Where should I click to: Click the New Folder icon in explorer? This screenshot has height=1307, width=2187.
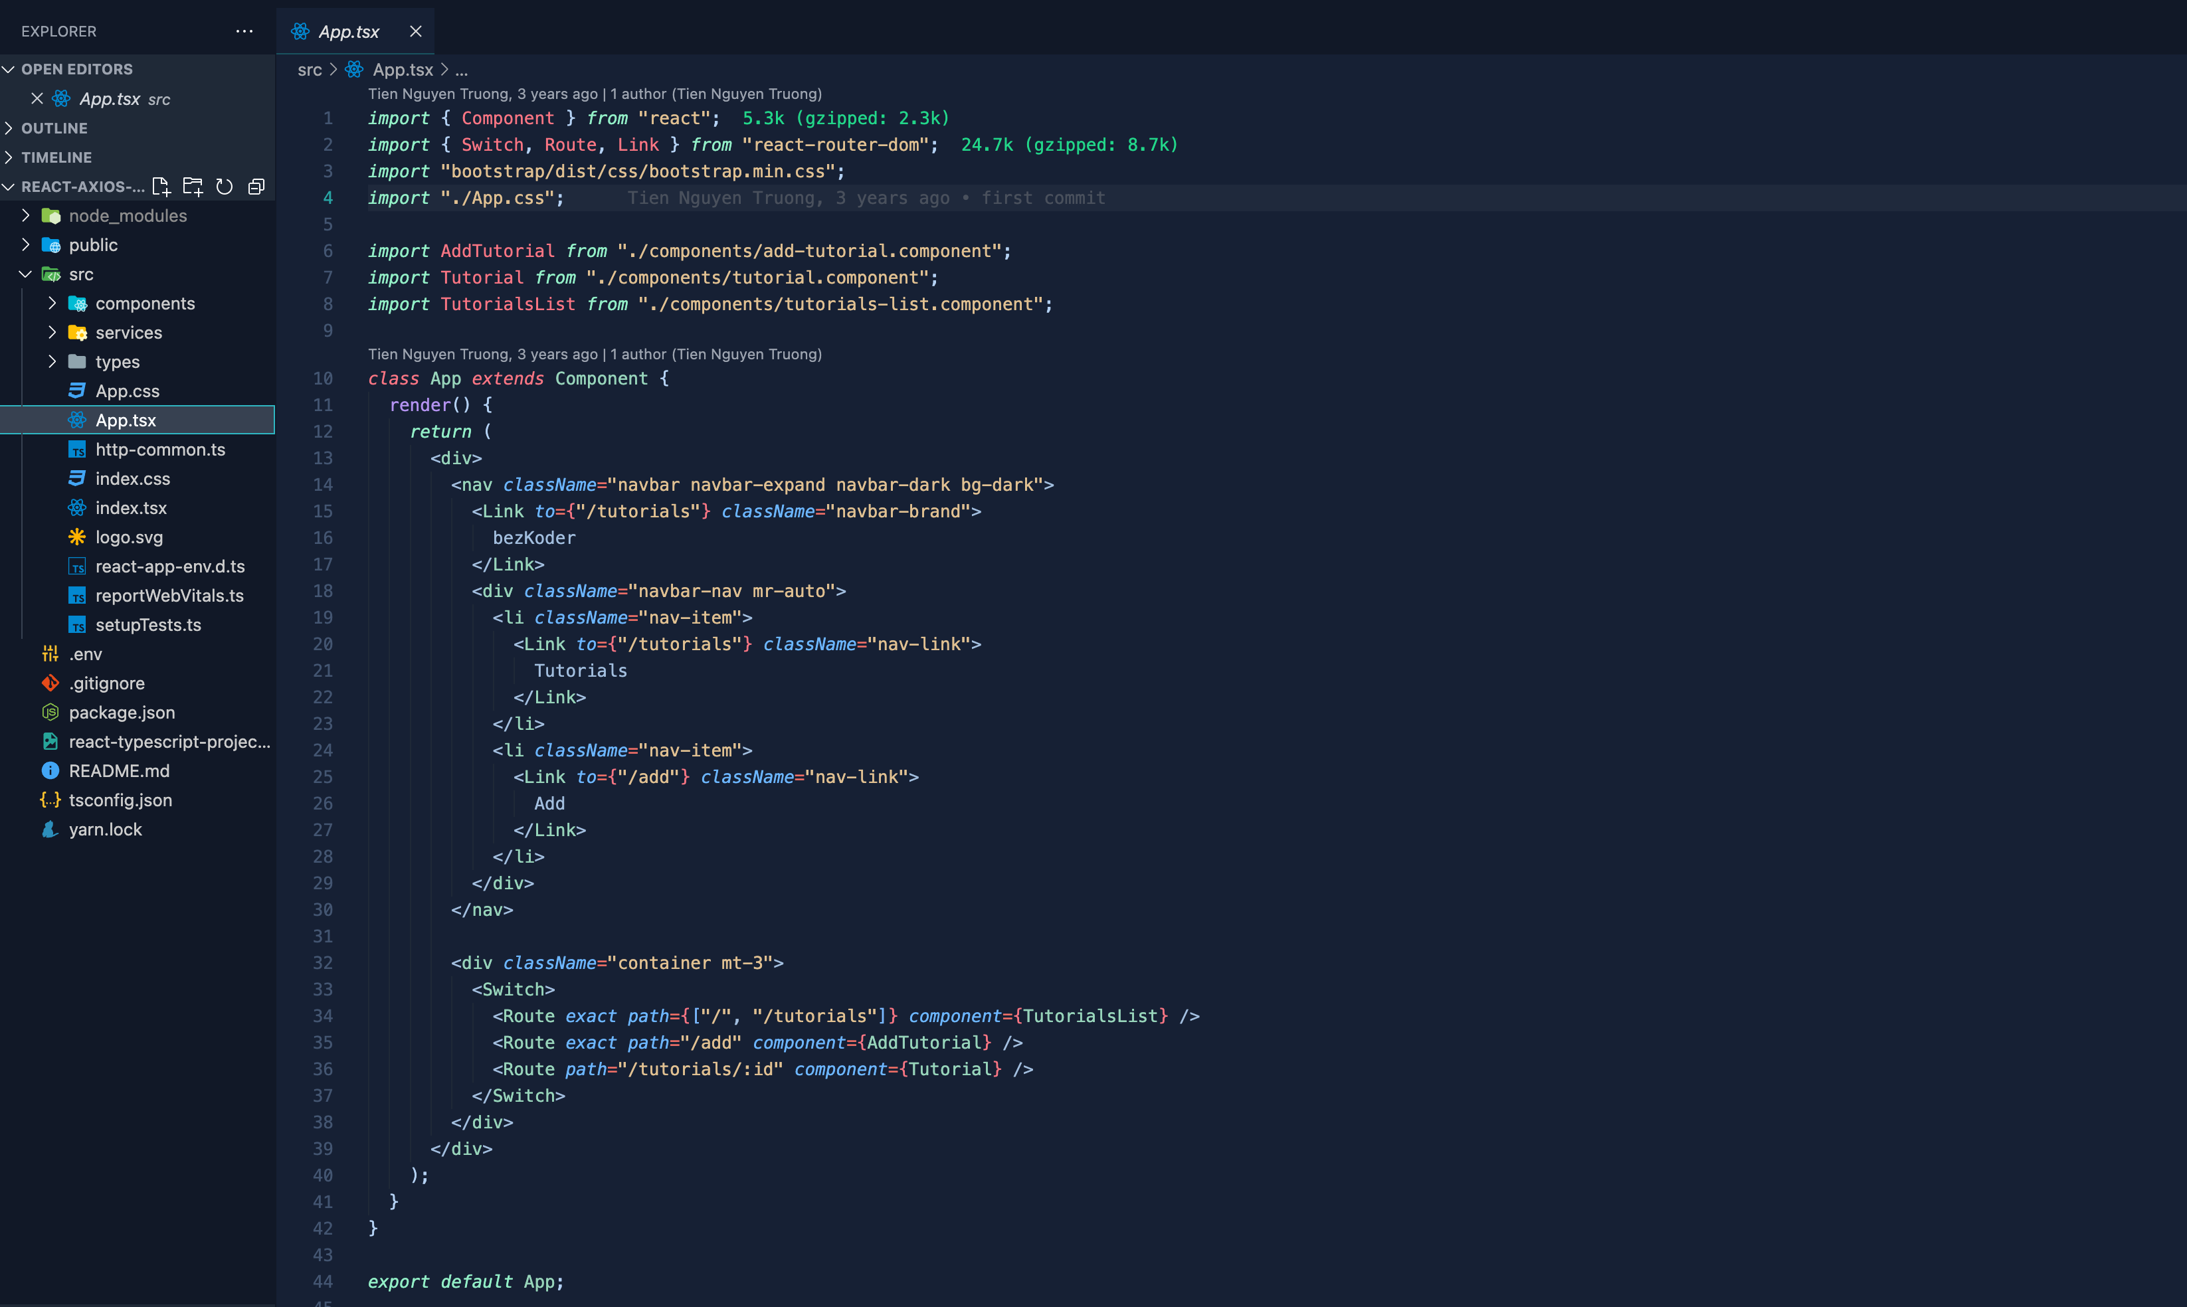tap(193, 186)
